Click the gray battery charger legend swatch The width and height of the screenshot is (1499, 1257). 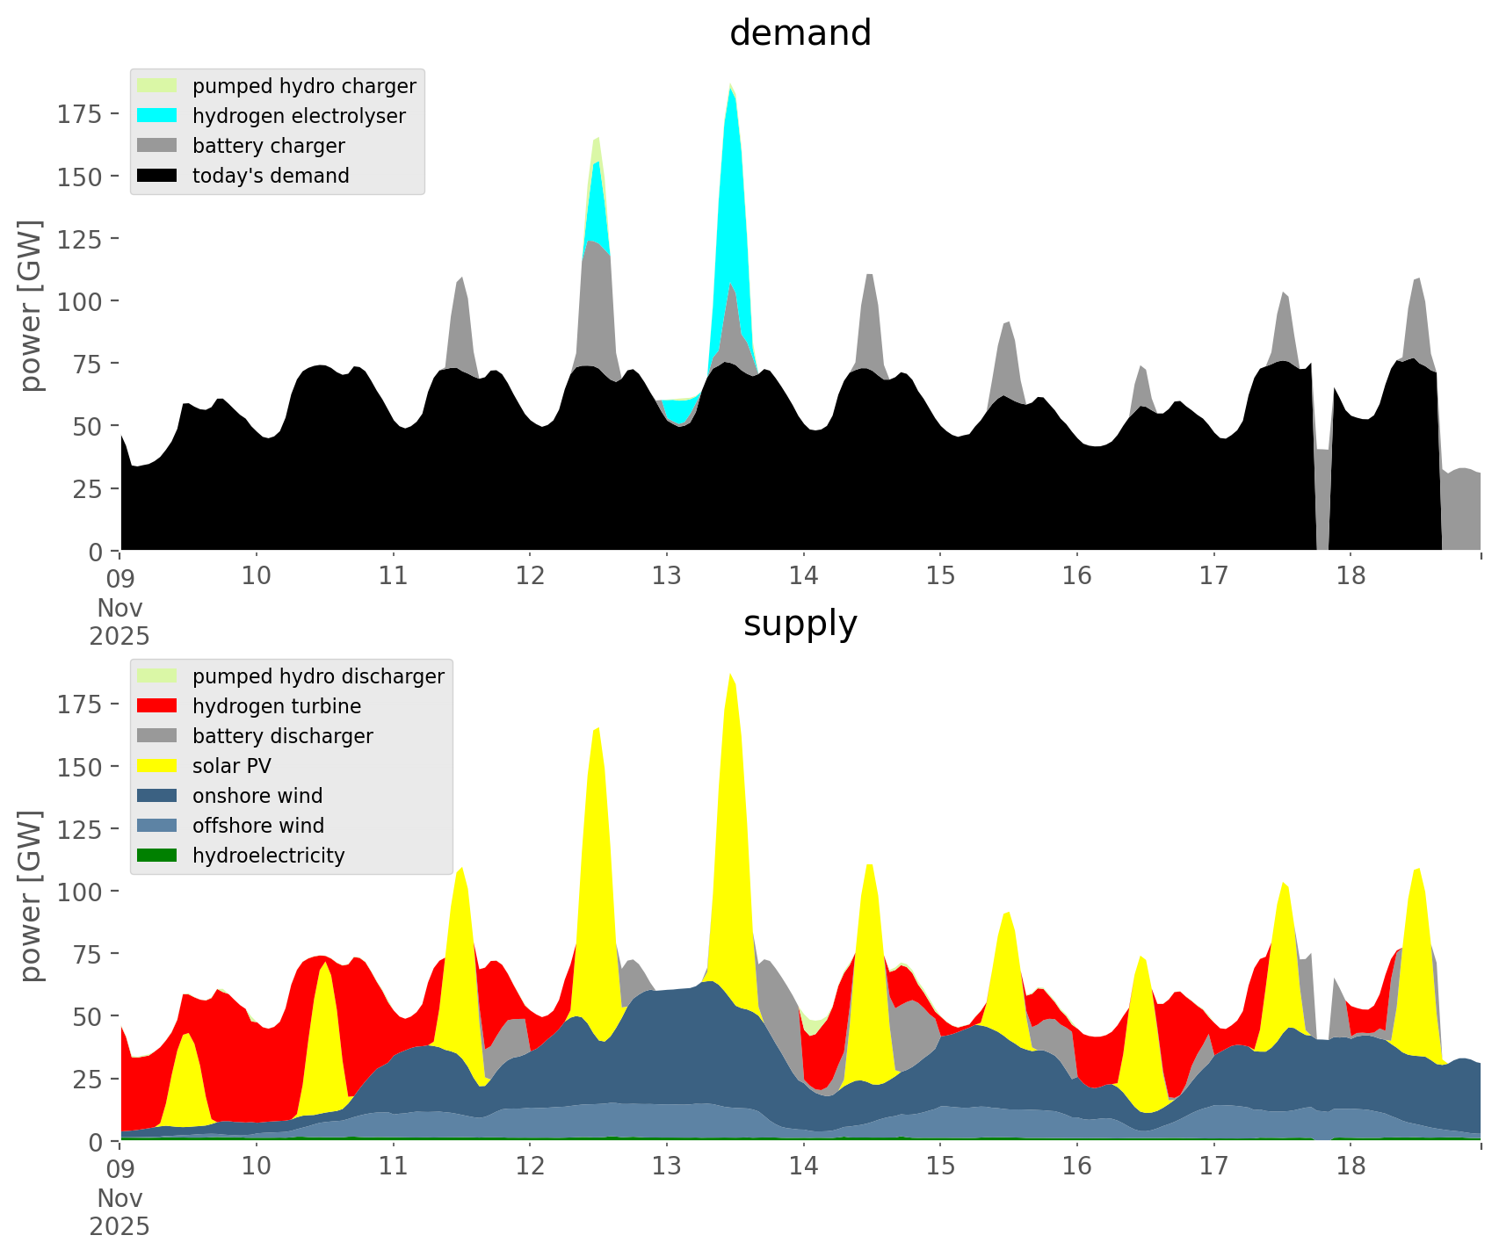point(157,146)
